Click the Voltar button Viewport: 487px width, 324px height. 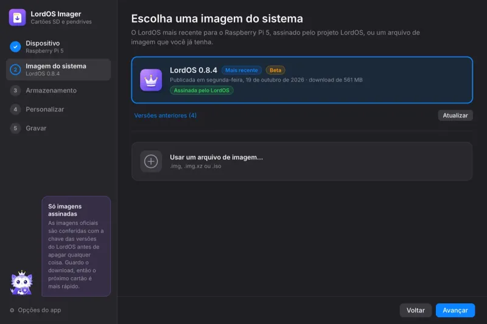(x=416, y=311)
